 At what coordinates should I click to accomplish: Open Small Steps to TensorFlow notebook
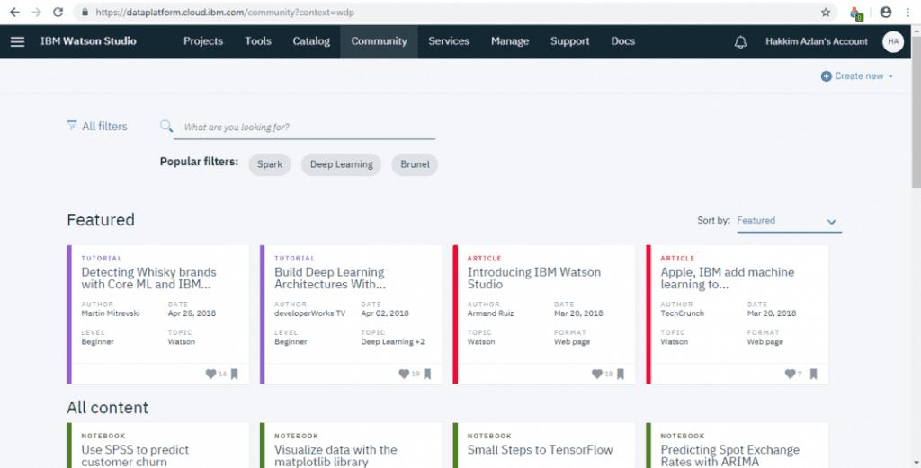point(540,450)
